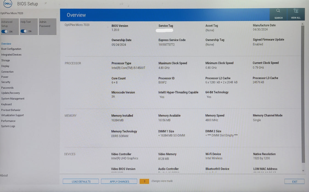Click the DEVICES section label
309x192 pixels.
(70, 154)
